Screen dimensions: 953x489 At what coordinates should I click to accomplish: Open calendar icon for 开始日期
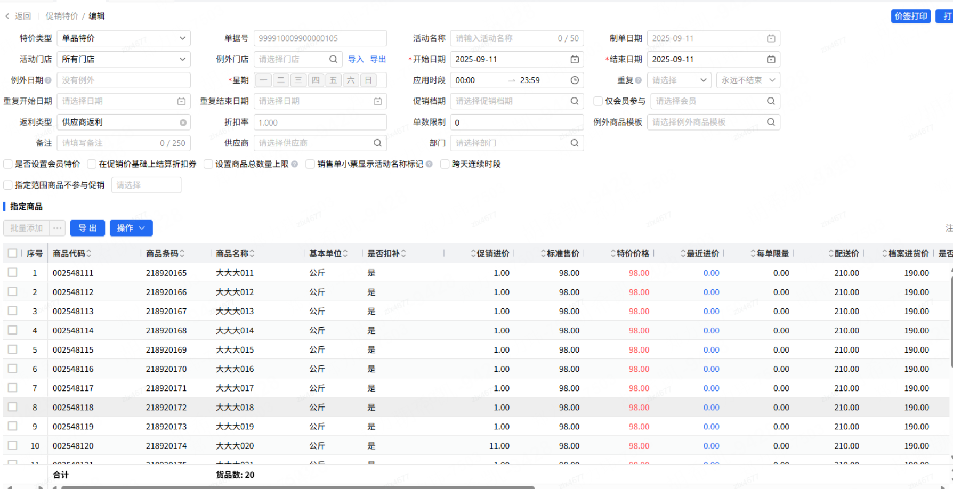click(575, 59)
